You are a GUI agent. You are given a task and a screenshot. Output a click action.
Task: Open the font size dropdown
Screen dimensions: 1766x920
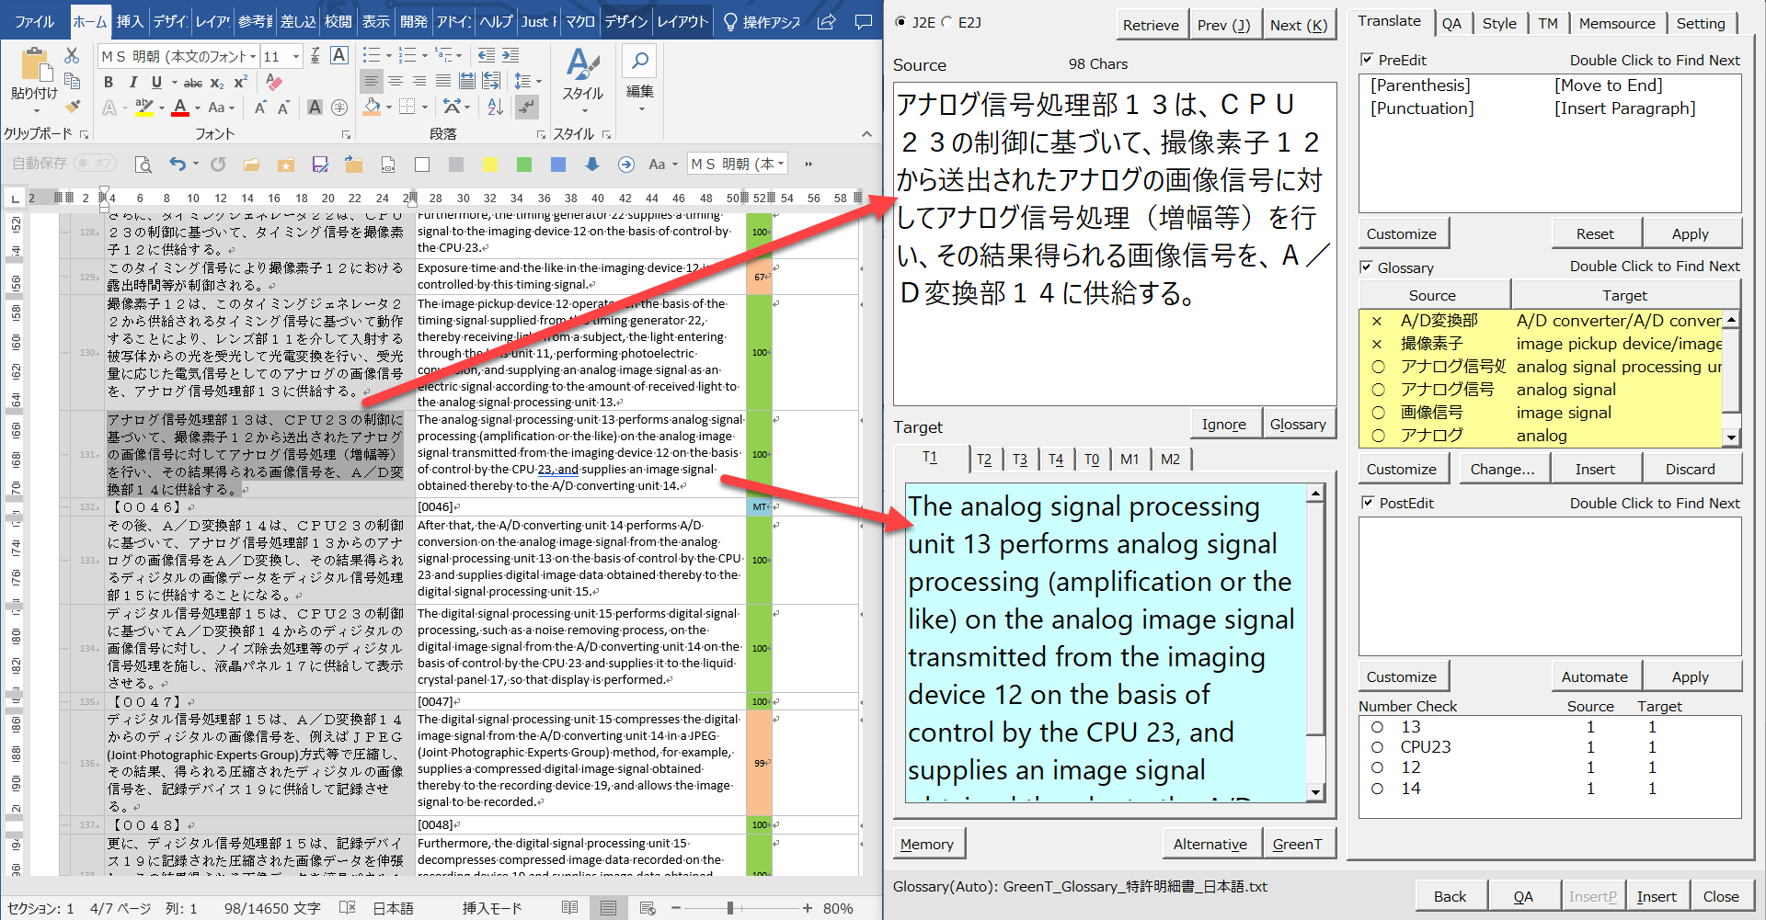click(x=296, y=57)
